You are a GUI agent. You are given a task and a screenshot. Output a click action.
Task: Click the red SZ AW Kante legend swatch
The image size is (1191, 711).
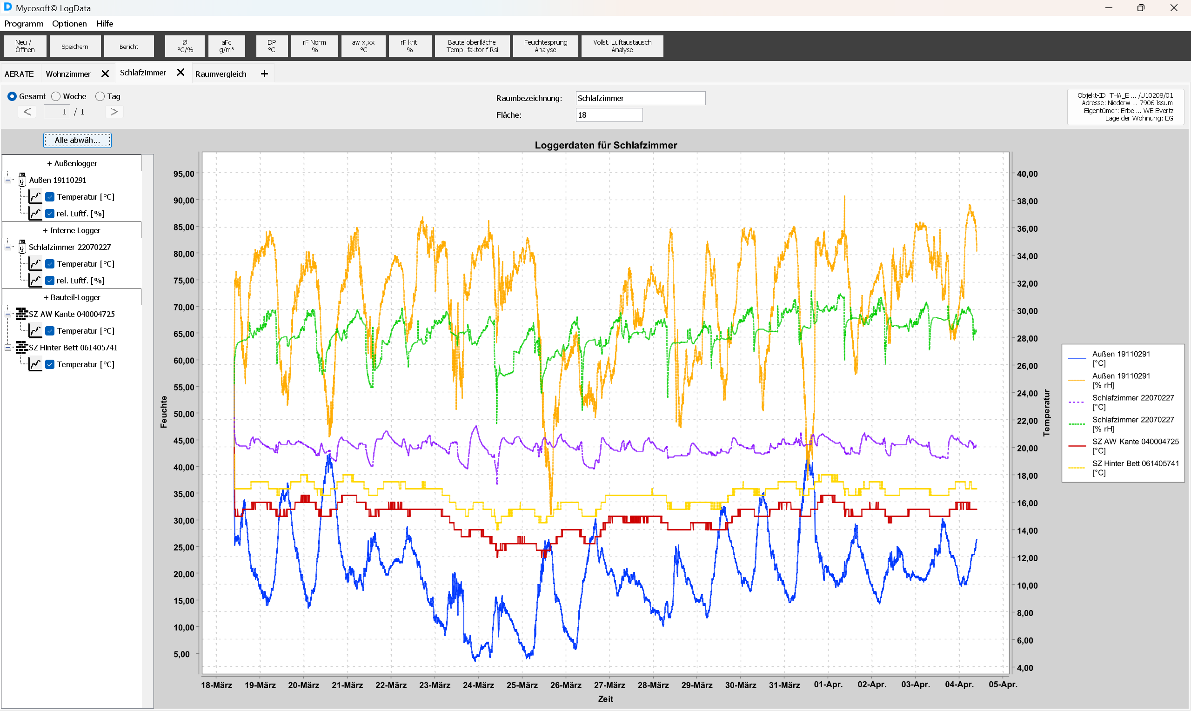(x=1077, y=446)
